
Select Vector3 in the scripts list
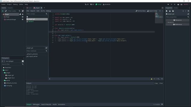pyautogui.click(x=31, y=21)
